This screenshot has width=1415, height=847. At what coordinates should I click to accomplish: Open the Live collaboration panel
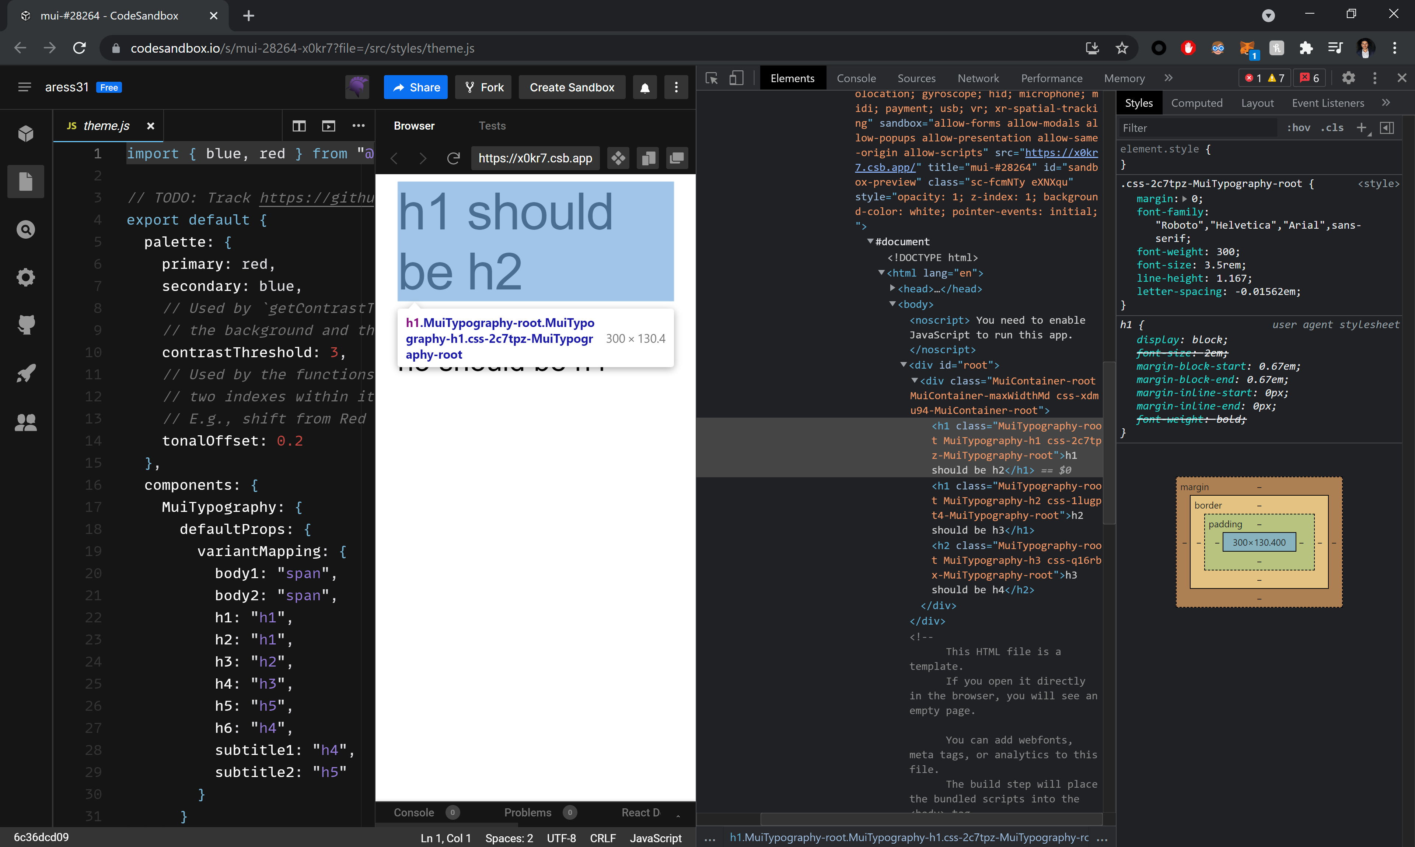pyautogui.click(x=26, y=422)
